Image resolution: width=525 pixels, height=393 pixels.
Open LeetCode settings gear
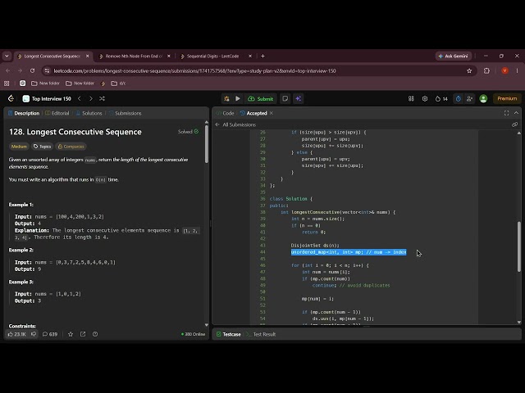425,98
